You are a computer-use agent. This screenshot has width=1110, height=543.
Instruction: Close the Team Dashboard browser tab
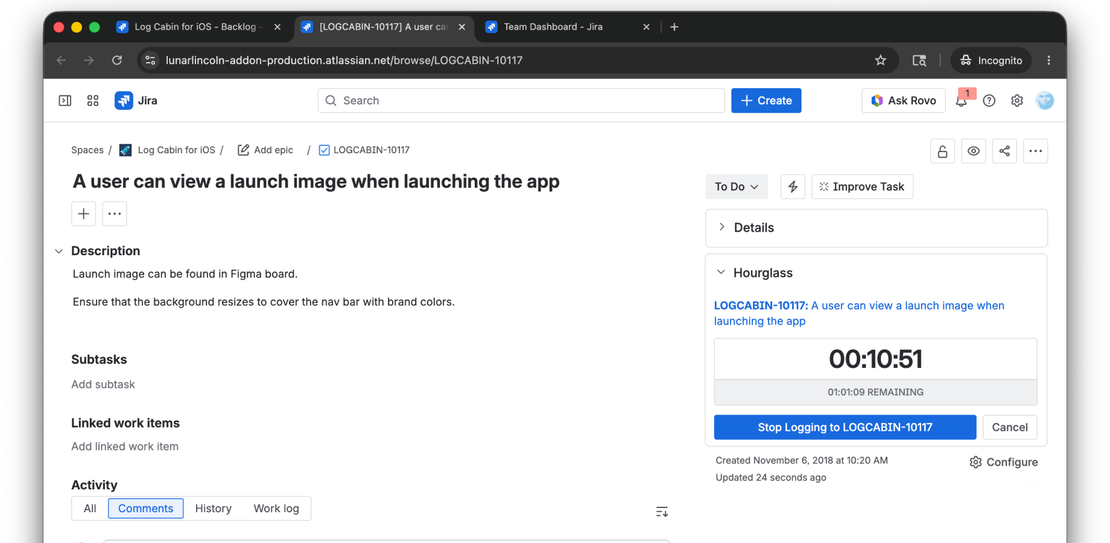(x=646, y=27)
